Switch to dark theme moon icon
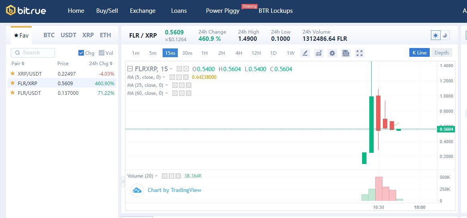467x218 pixels. (x=445, y=35)
